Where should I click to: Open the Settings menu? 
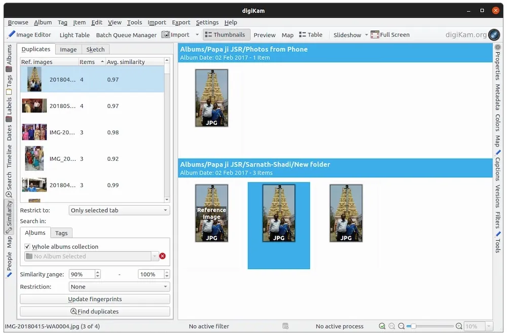pos(207,22)
